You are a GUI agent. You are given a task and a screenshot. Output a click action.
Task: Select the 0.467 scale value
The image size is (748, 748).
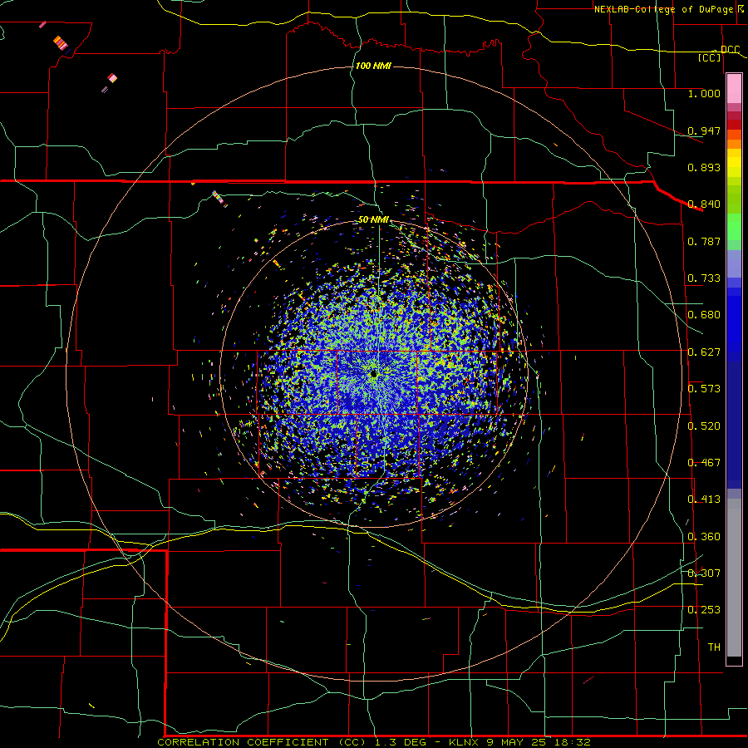click(704, 462)
